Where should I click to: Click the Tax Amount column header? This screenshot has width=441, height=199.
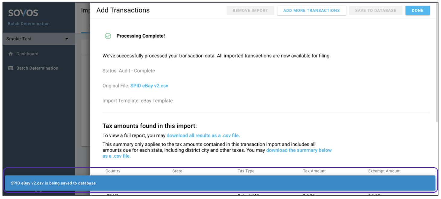314,171
